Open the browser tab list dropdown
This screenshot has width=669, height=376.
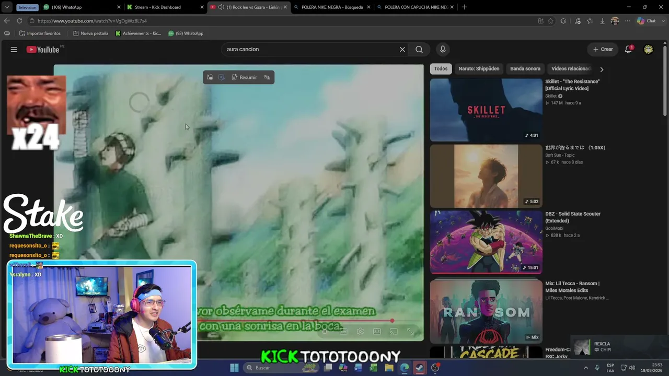coord(7,7)
